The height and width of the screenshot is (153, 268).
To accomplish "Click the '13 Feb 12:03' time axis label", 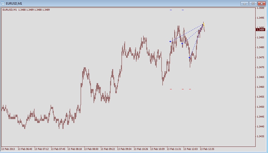I will click(x=191, y=149).
